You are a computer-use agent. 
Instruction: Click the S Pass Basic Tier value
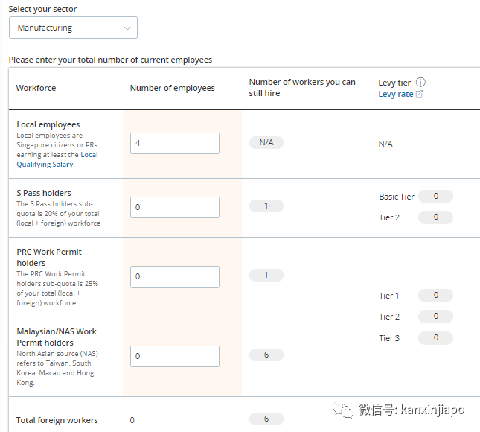point(435,196)
